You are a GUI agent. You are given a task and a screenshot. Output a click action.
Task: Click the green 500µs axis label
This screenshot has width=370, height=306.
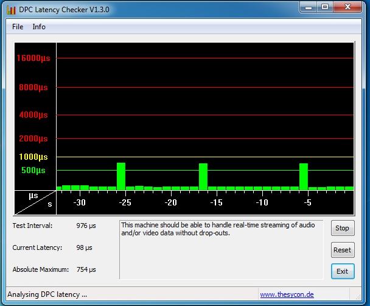coord(33,170)
